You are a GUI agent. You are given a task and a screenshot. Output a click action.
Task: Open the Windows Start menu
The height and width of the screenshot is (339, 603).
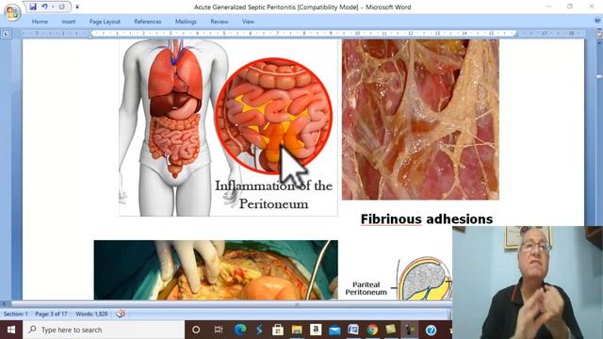tap(11, 330)
